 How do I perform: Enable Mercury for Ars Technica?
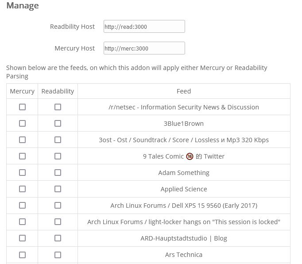(23, 255)
